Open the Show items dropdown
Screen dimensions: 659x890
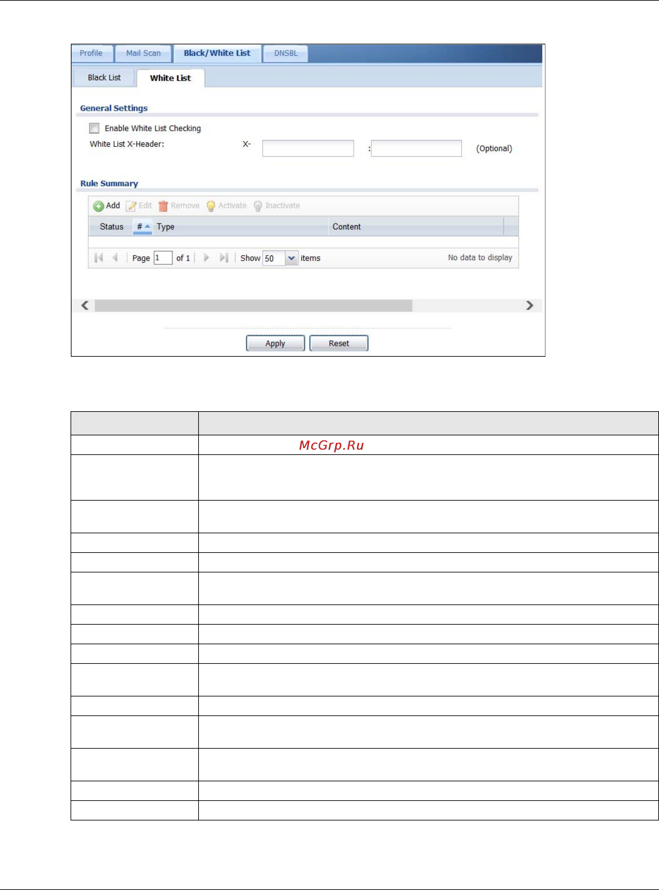(x=292, y=258)
